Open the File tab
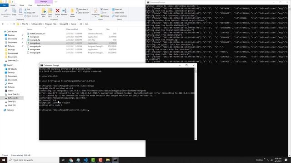The width and height of the screenshot is (291, 163). (4, 5)
